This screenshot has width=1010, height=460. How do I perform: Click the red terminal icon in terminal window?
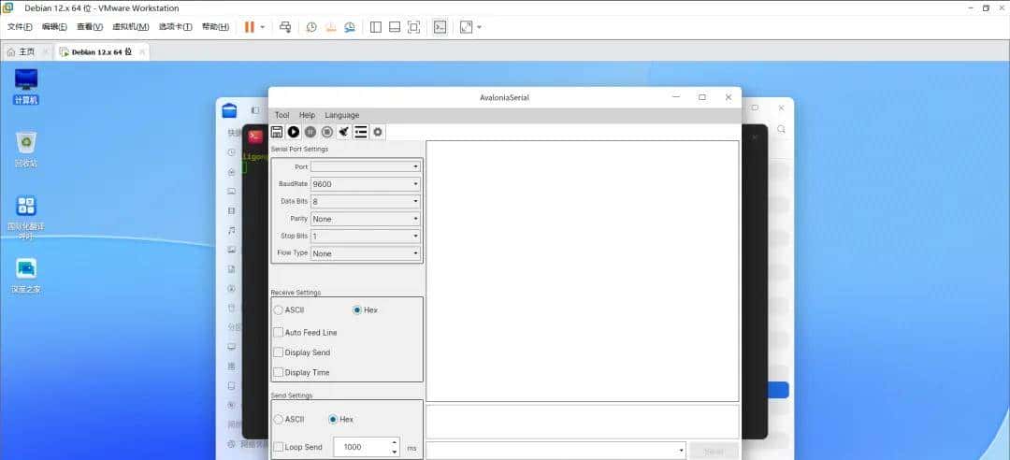point(255,137)
